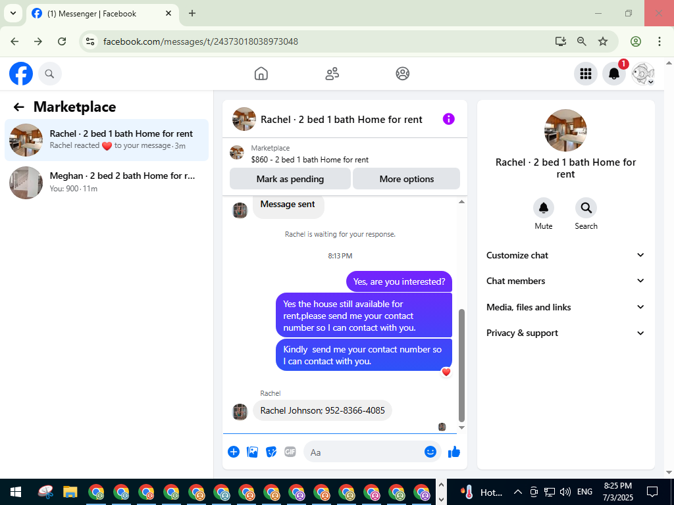Screen dimensions: 674x505
Task: Open the account profile avatar menu
Action: coord(642,74)
